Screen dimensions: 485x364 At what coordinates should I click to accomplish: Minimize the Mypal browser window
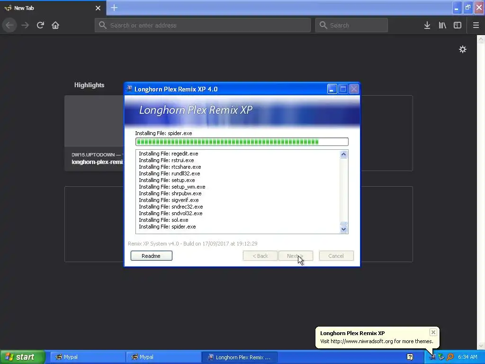coord(457,8)
